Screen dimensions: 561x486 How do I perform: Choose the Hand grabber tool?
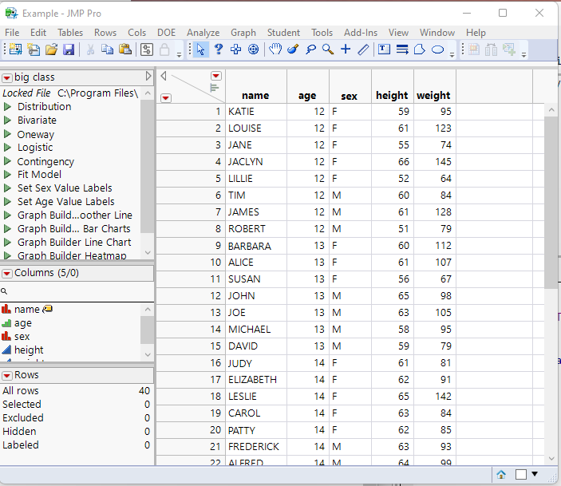point(275,49)
